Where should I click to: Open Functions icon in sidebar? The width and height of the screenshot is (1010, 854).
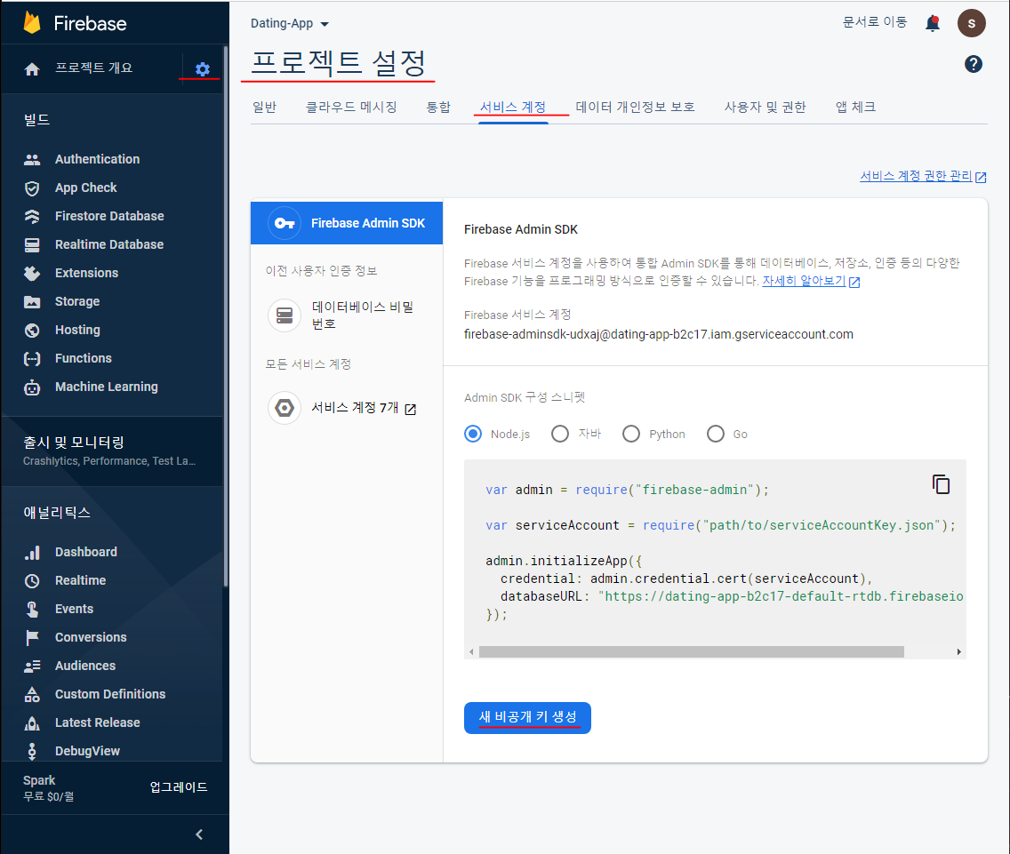pos(32,359)
